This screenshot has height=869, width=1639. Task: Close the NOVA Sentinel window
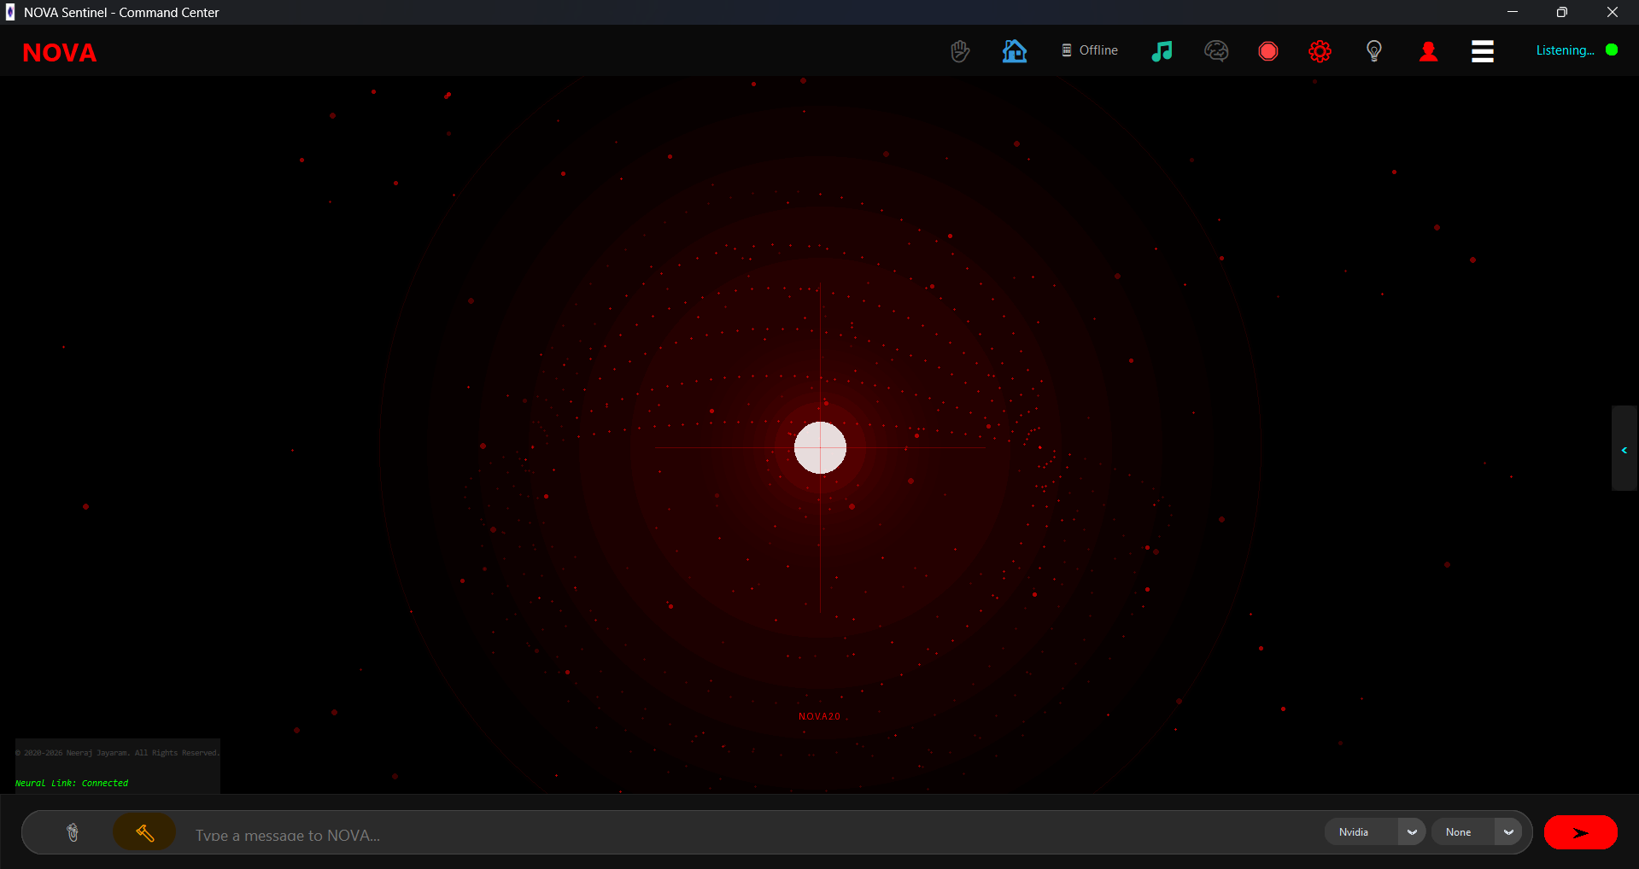(x=1613, y=12)
